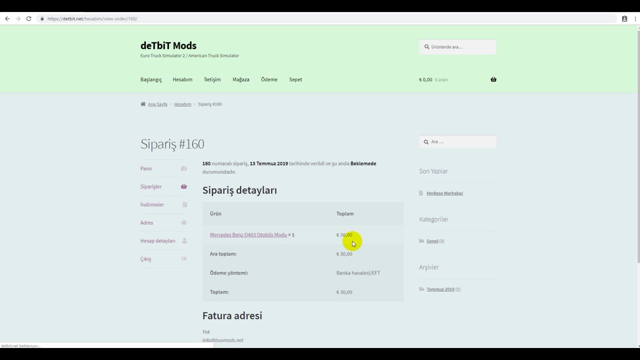Click the Banka havalesi/EFT payment value
The height and width of the screenshot is (360, 640).
(358, 273)
